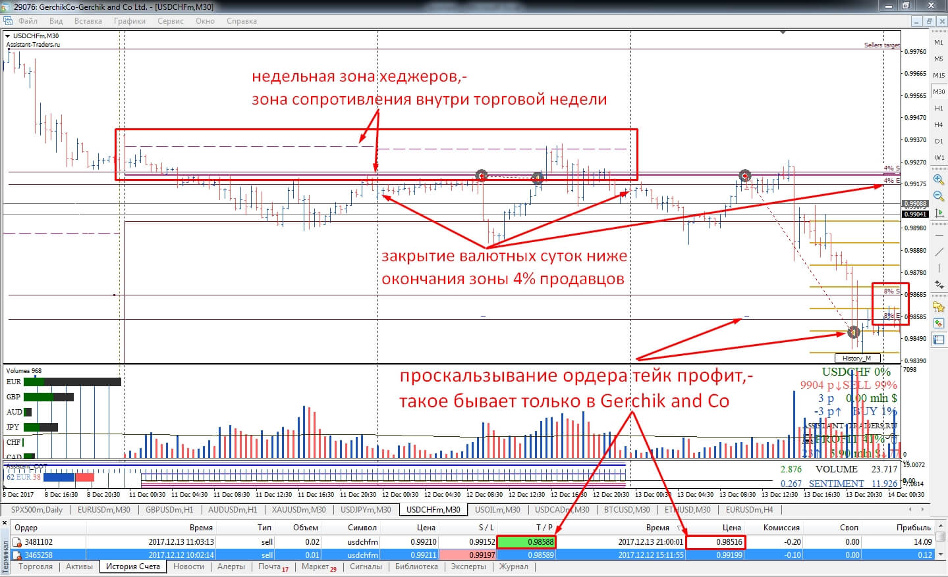
Task: Switch chart to M5 timeframe
Action: (x=939, y=59)
